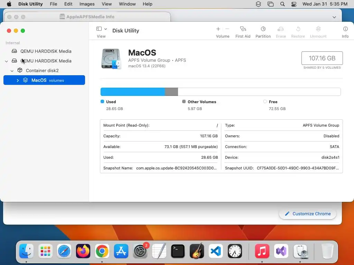
Task: Open Spotlight search in menu bar
Action: 282,4
